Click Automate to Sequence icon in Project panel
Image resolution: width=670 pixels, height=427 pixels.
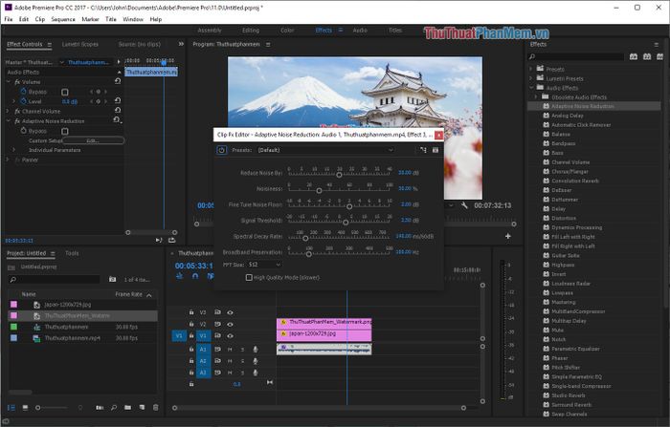[100, 408]
